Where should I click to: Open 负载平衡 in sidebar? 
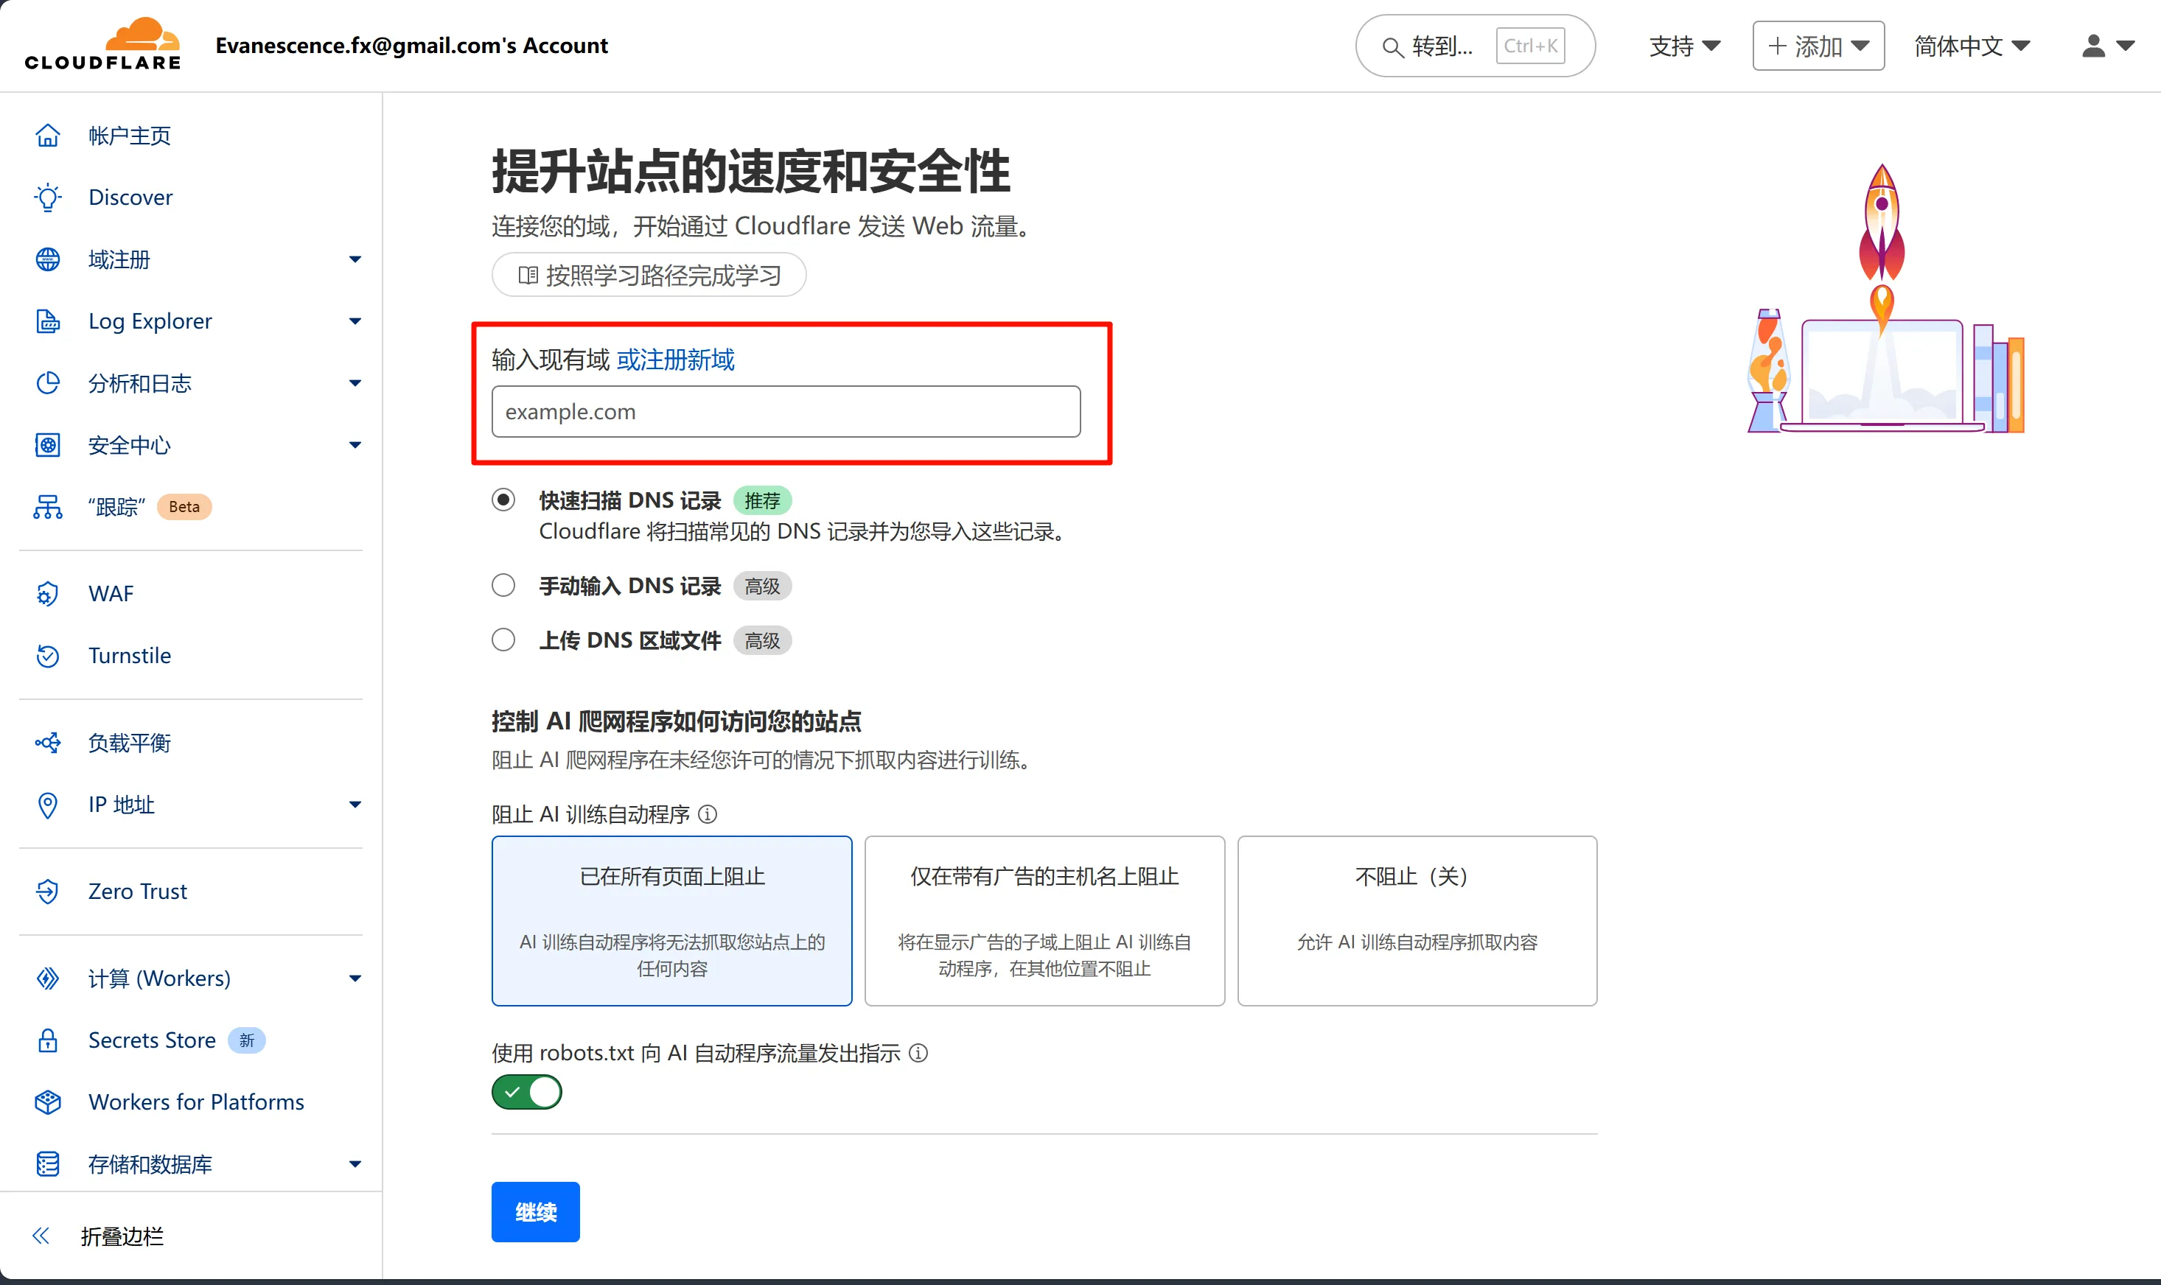pyautogui.click(x=130, y=743)
